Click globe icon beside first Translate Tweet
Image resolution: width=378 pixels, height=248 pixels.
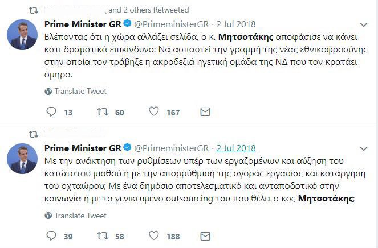pos(48,92)
